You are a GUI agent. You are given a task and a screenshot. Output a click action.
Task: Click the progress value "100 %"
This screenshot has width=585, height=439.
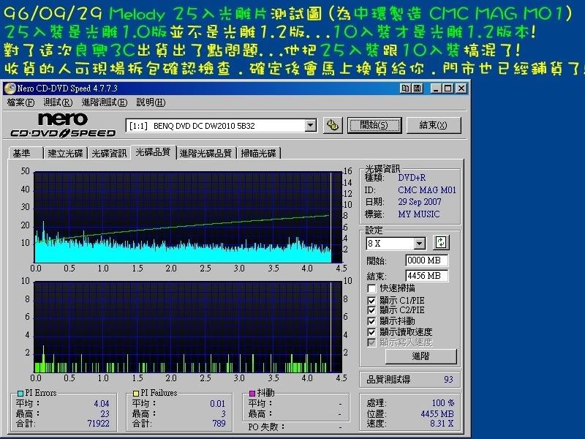pos(443,403)
